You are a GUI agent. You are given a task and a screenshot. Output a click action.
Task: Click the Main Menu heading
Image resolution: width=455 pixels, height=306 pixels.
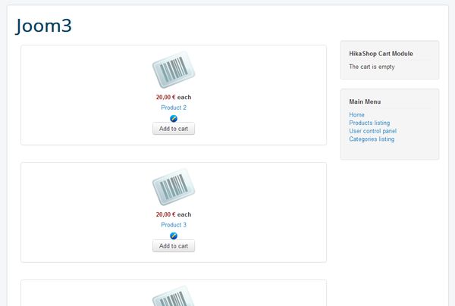pos(365,101)
